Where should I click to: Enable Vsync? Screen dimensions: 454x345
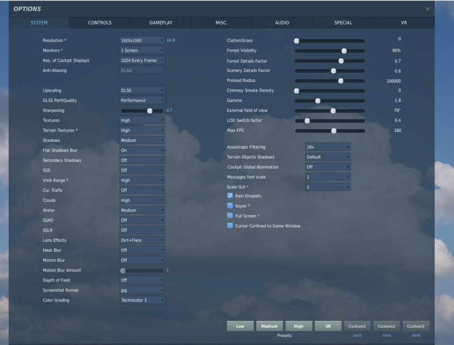click(x=230, y=205)
